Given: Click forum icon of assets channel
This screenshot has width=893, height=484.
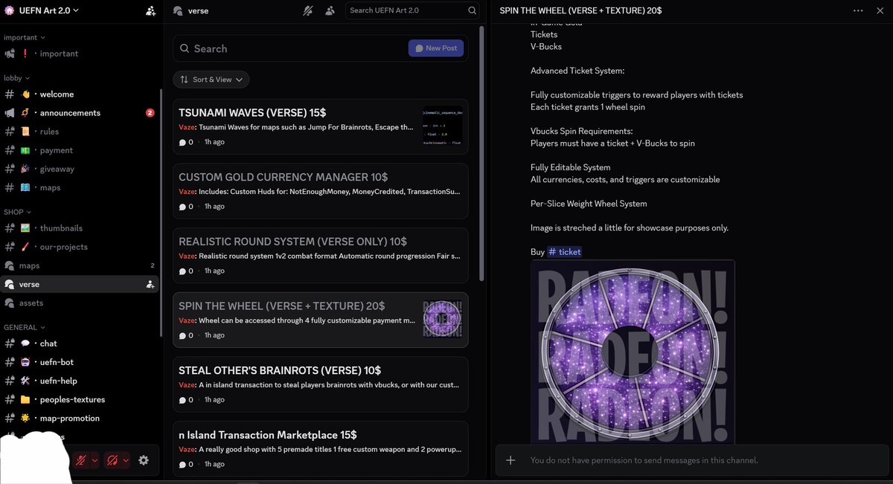Looking at the screenshot, I should pos(10,303).
